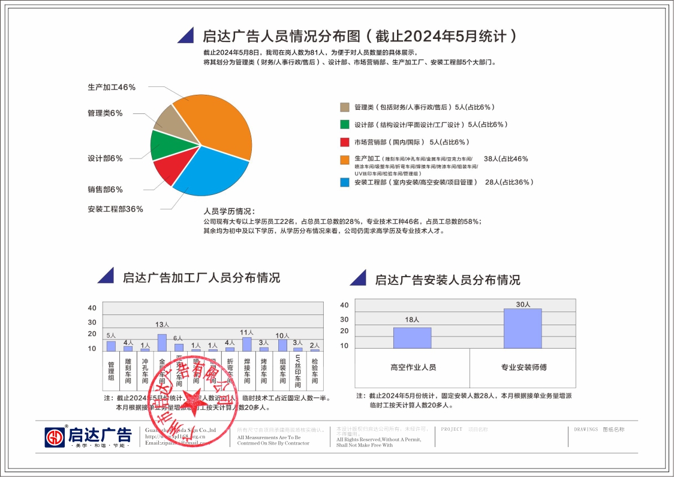674x477 pixels.
Task: Click the 设计部6% pie label
Action: 106,158
